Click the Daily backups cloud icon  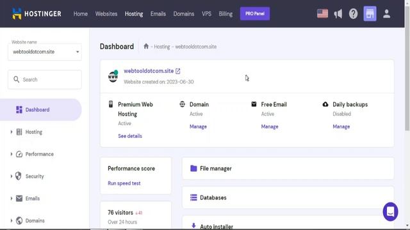325,104
